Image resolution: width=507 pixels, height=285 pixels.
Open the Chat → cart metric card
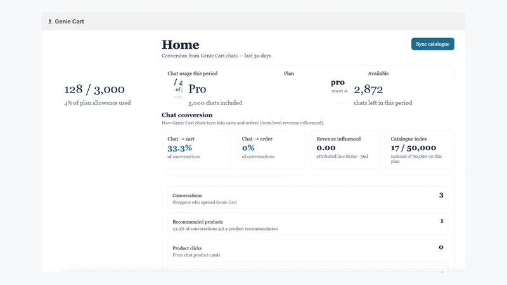[196, 149]
